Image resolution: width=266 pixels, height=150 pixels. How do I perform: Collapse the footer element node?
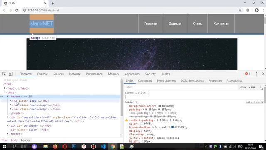tap(7, 134)
